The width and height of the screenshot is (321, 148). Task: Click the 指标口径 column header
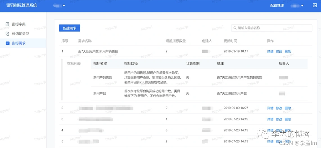click(131, 64)
